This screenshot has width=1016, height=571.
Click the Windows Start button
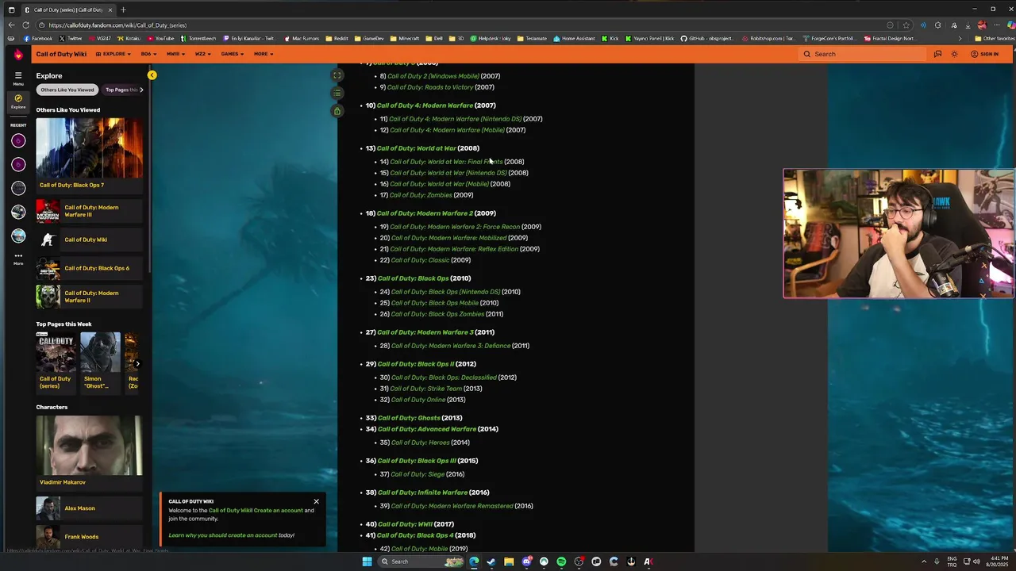(367, 561)
